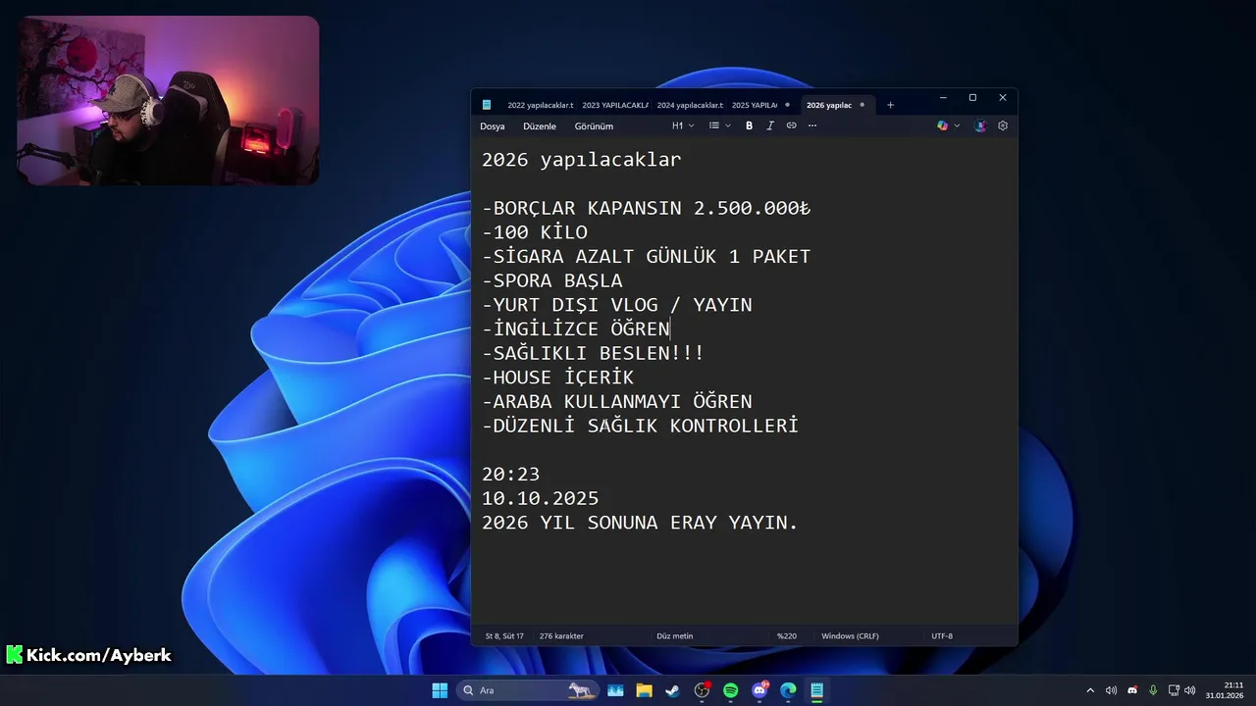Toggle italic formatting in Notepad toolbar
This screenshot has width=1256, height=706.
tap(770, 126)
